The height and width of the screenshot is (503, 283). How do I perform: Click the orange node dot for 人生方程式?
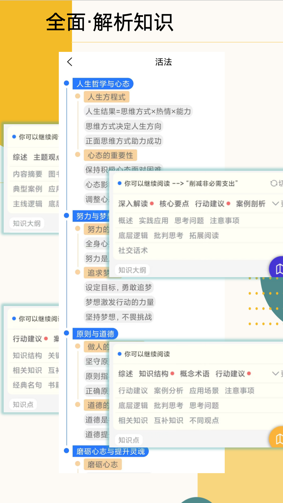[x=78, y=96]
